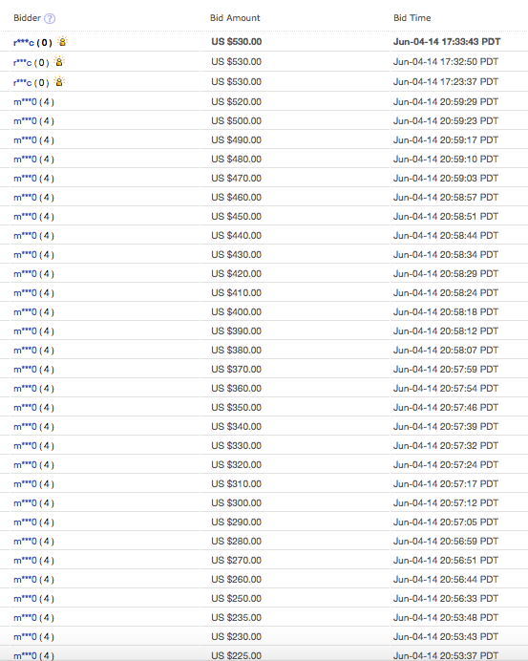
Task: Open bidder m***0 on the US $490.00 row
Action: tap(25, 140)
